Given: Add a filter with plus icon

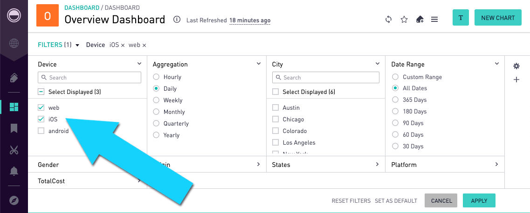Looking at the screenshot, I should pyautogui.click(x=516, y=80).
